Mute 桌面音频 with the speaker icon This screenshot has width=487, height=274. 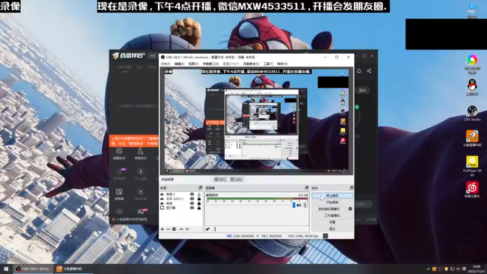pyautogui.click(x=299, y=205)
